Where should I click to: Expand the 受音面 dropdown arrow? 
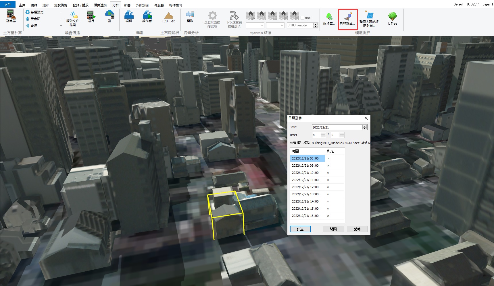(61, 19)
